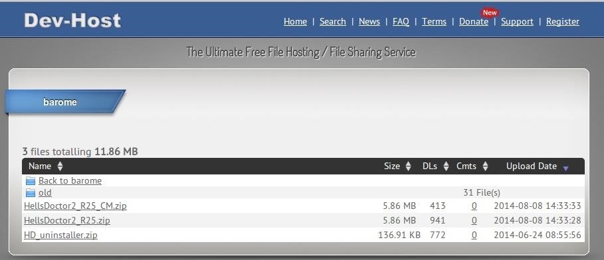The width and height of the screenshot is (604, 260).
Task: Open comments count for HD_uninstaller.zip
Action: tap(474, 235)
